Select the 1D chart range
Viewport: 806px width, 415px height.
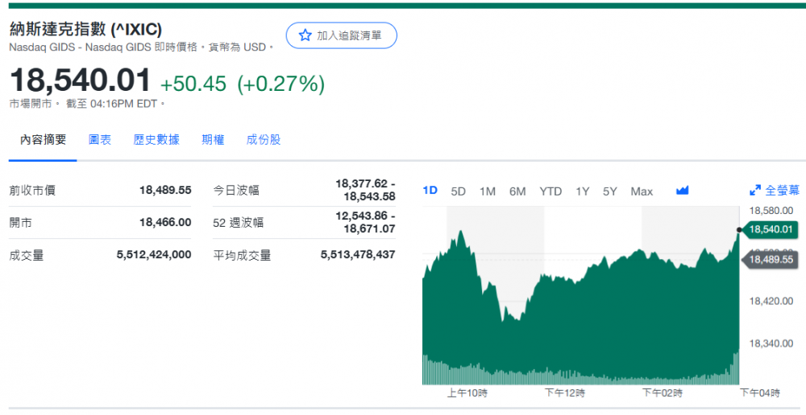tap(430, 191)
